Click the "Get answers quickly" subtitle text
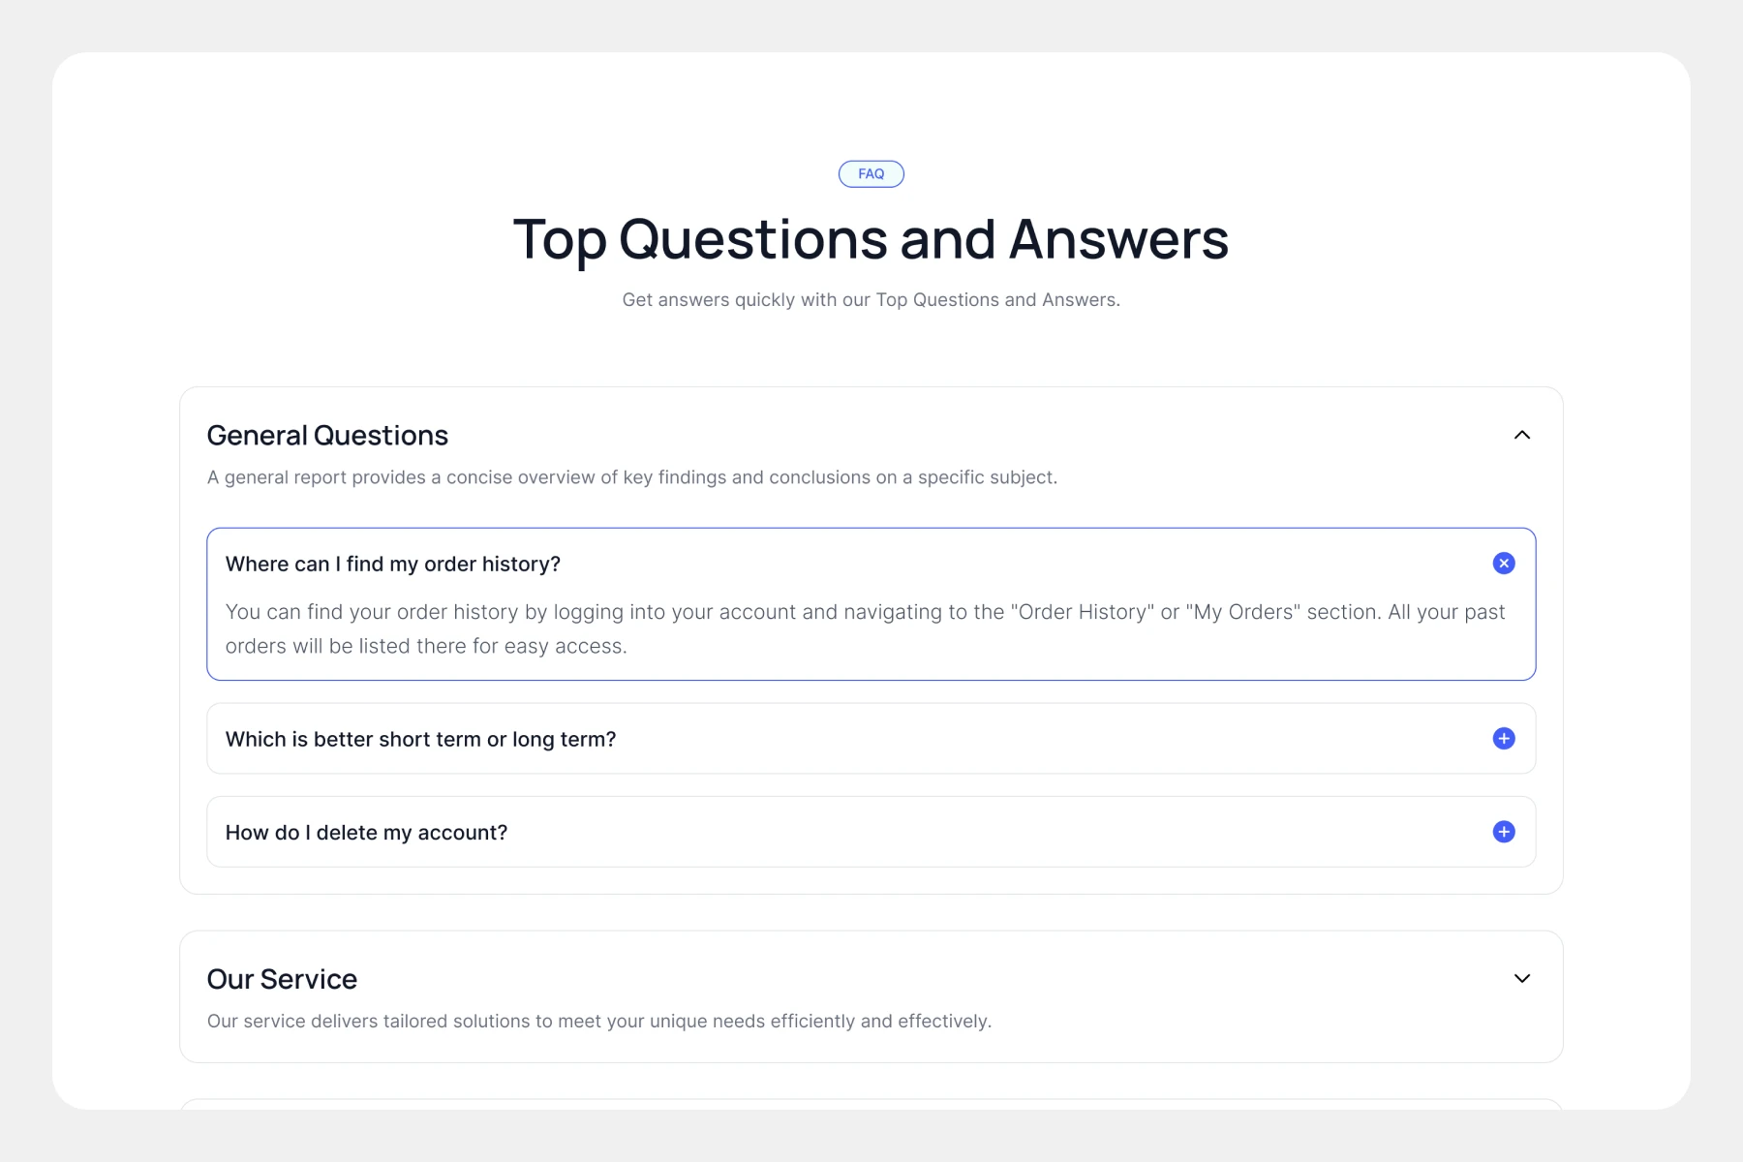The image size is (1743, 1162). 871,300
